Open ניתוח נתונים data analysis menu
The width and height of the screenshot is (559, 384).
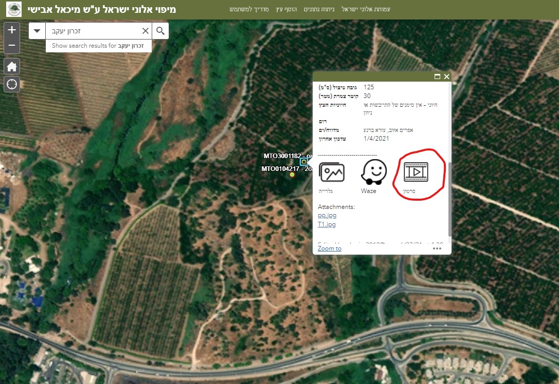click(319, 9)
